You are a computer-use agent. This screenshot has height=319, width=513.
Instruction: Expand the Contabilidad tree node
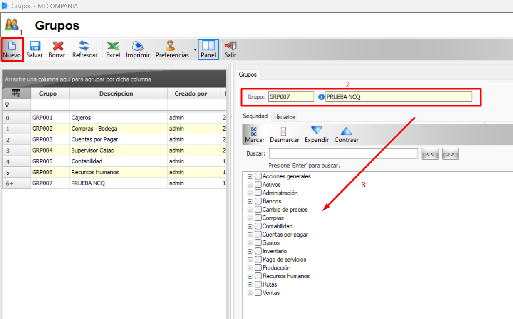pos(250,226)
